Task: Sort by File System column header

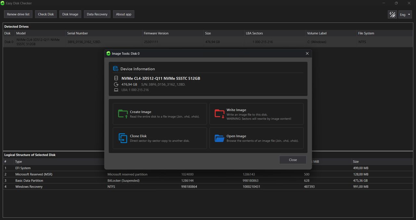Action: point(366,33)
